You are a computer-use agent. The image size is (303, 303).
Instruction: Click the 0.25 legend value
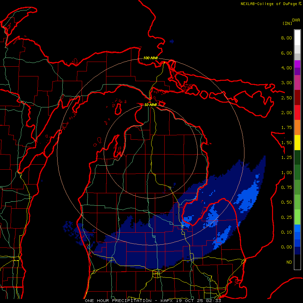point(287,217)
